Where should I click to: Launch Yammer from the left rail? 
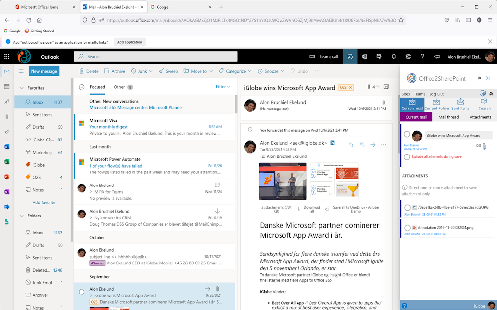(7, 207)
